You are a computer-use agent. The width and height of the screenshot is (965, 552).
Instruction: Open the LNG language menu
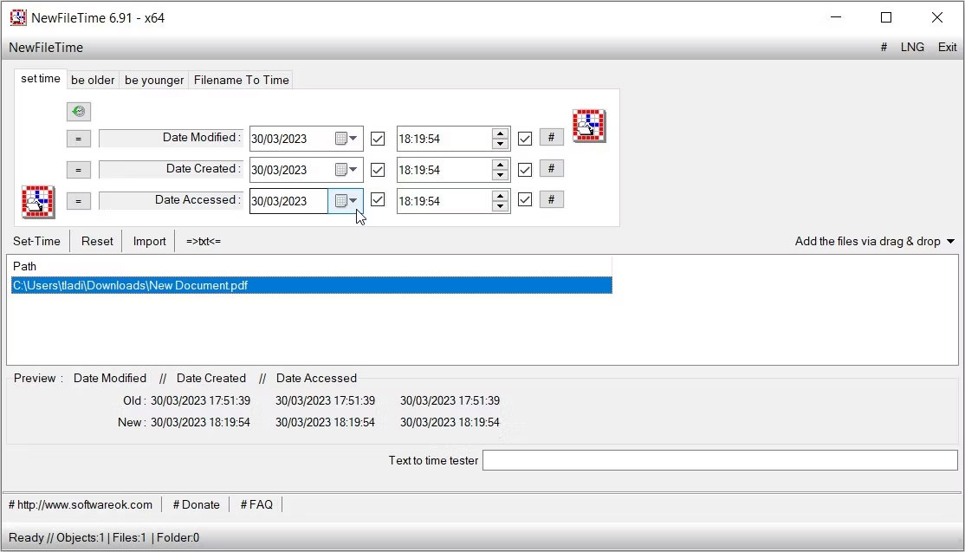coord(912,48)
